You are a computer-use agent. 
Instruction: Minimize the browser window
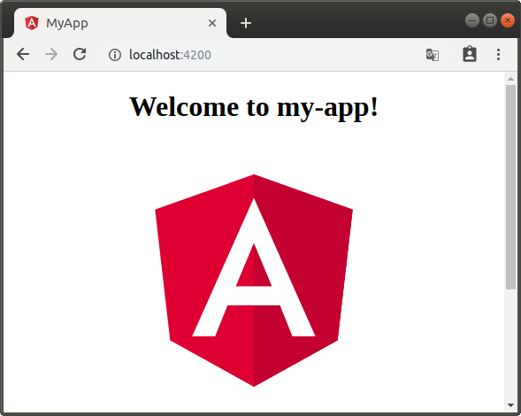[471, 20]
